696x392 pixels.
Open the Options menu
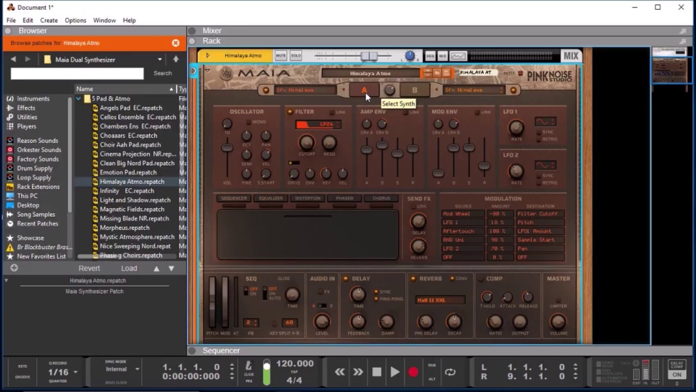point(76,20)
